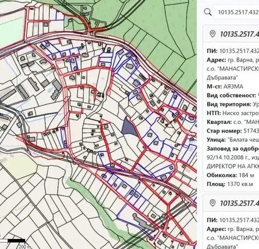The width and height of the screenshot is (259, 249).
Task: Open the first result heading 10135.2517.4
Action: [x=239, y=34]
